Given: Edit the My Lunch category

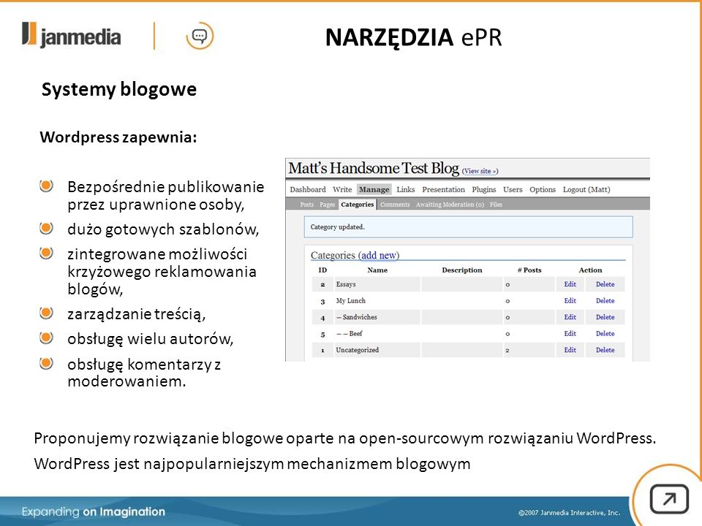Looking at the screenshot, I should pyautogui.click(x=570, y=300).
